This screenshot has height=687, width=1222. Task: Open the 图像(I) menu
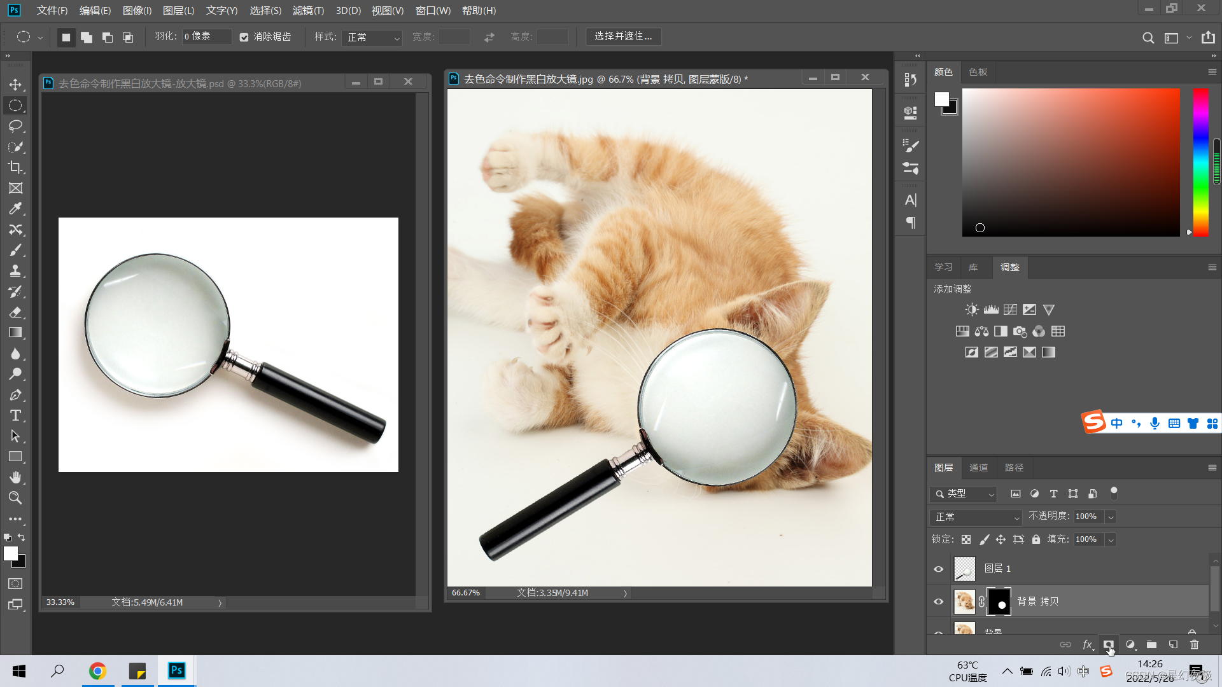pyautogui.click(x=137, y=11)
